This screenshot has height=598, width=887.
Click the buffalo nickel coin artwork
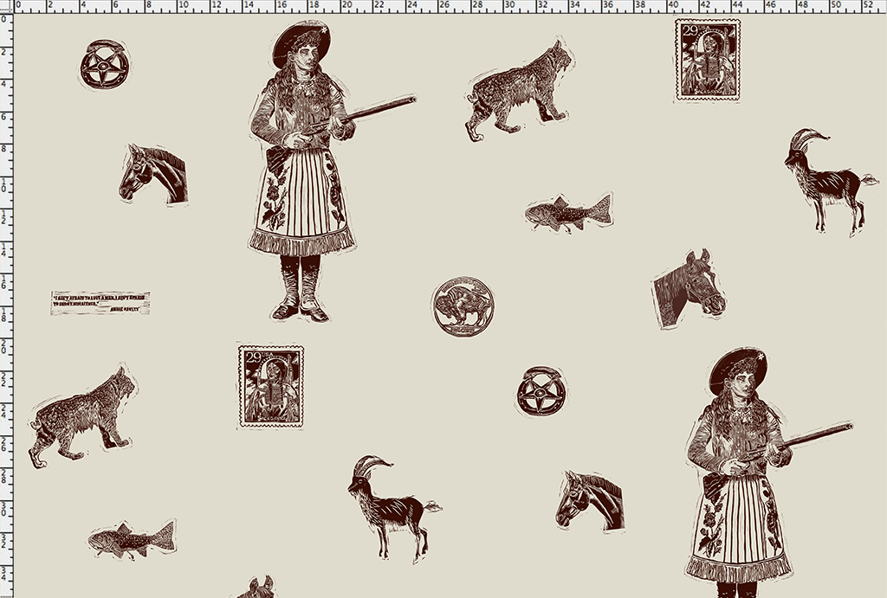point(463,305)
